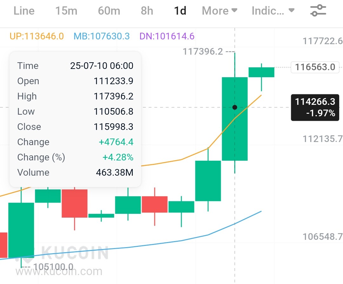Click the 116563.0 current price tag

coord(315,67)
